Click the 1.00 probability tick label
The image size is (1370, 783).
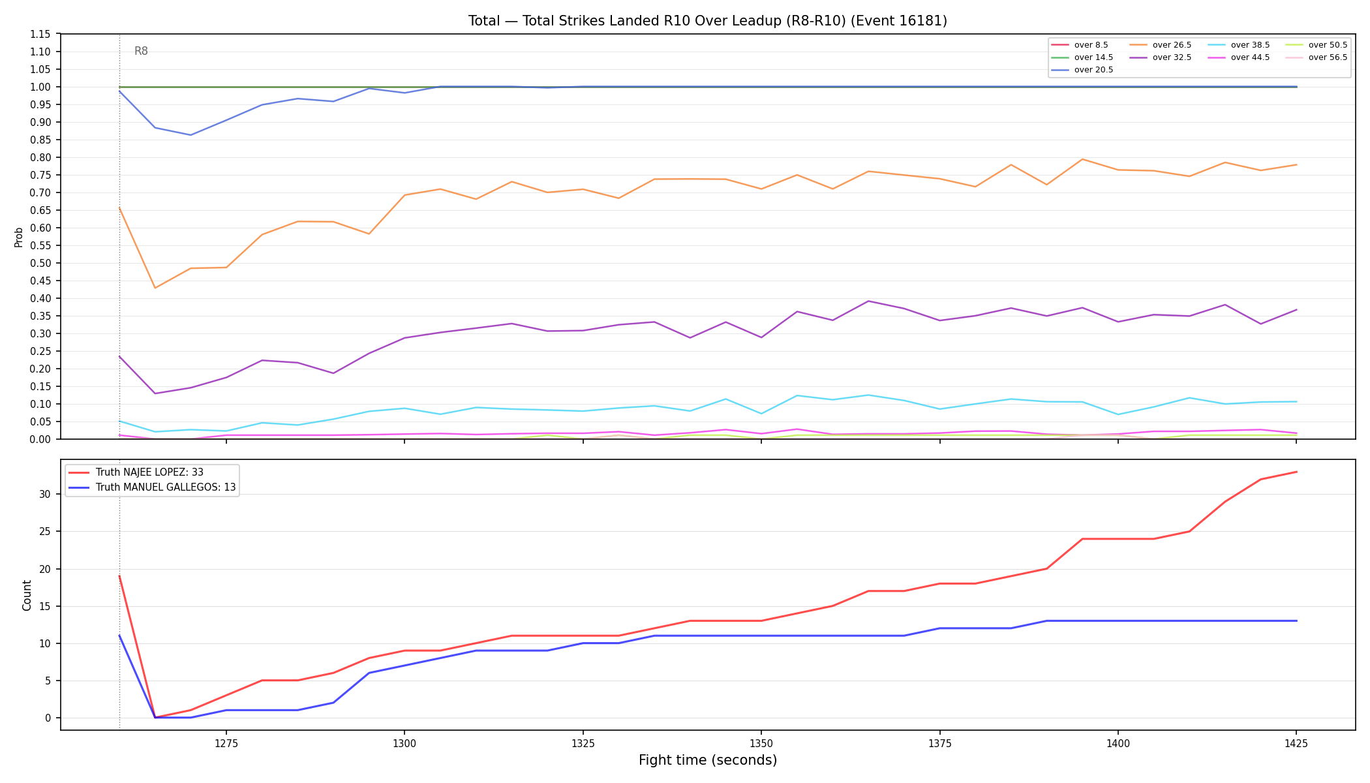(40, 87)
